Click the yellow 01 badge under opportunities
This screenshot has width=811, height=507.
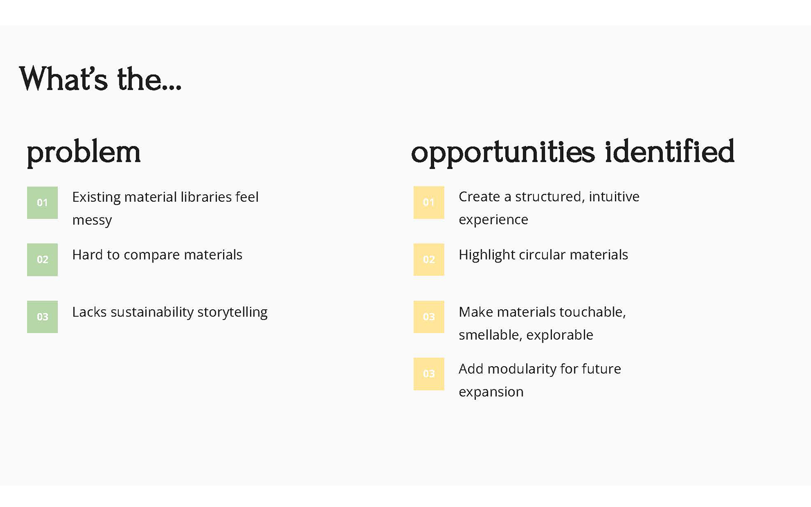click(429, 202)
